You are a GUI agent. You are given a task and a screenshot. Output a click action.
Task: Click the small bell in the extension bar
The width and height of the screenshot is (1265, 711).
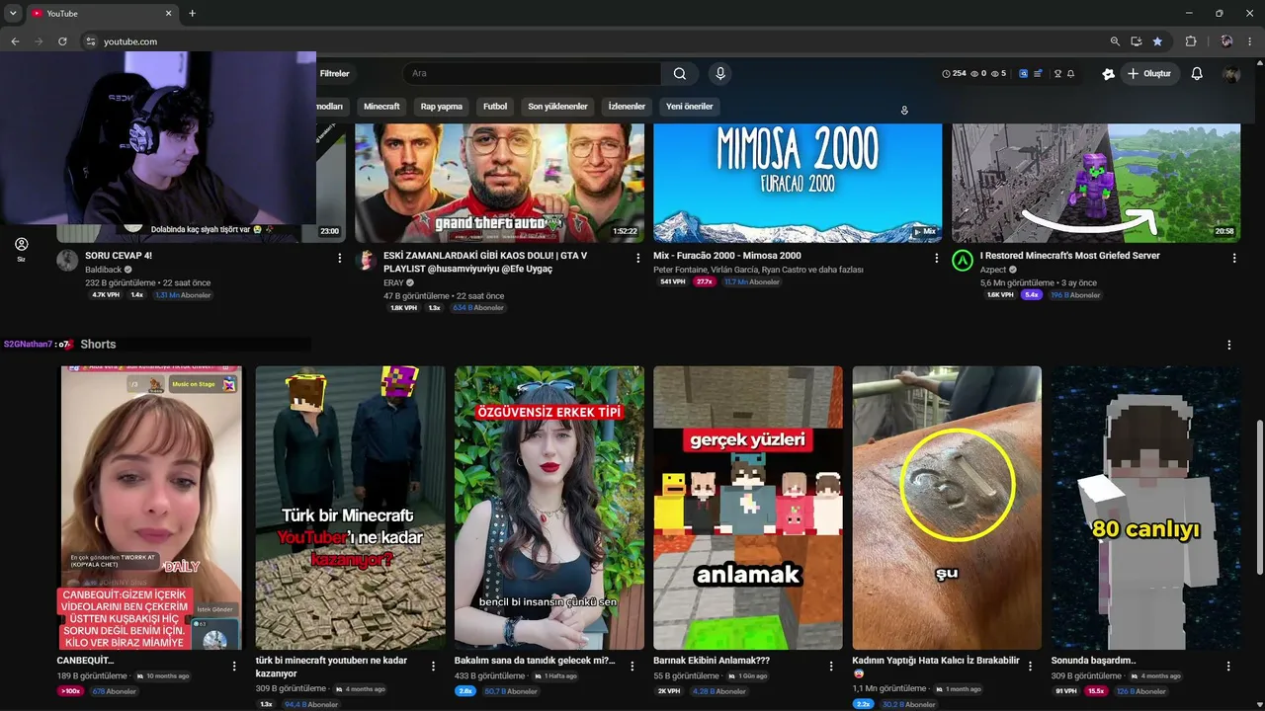(x=1070, y=74)
